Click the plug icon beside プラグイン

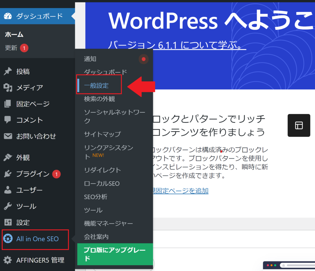click(x=8, y=174)
